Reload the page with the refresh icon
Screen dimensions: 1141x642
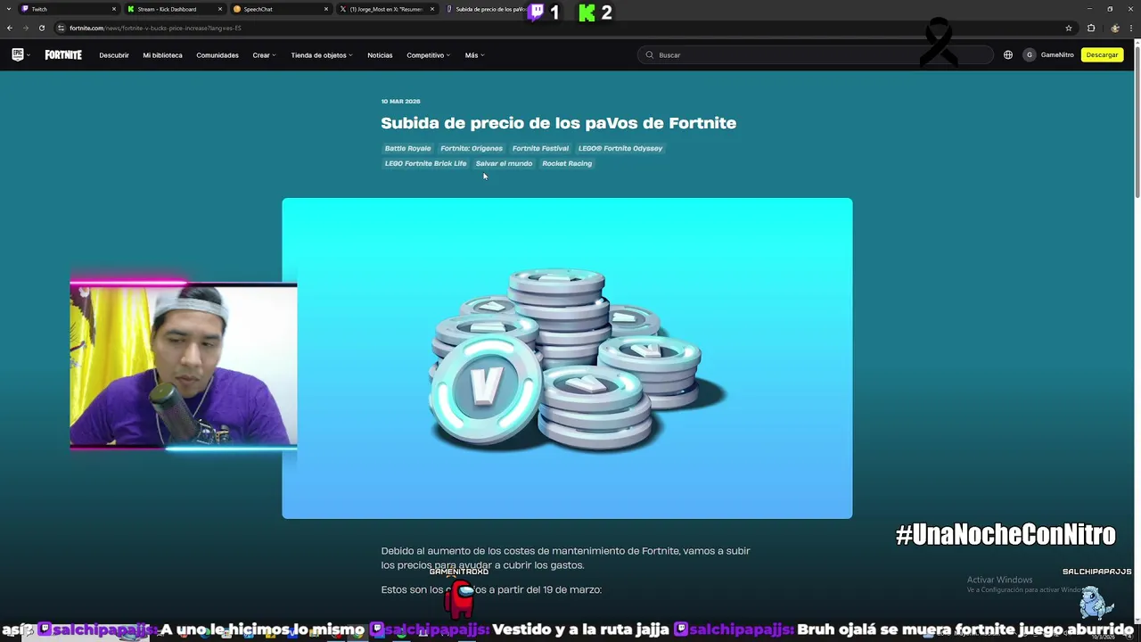tap(42, 28)
